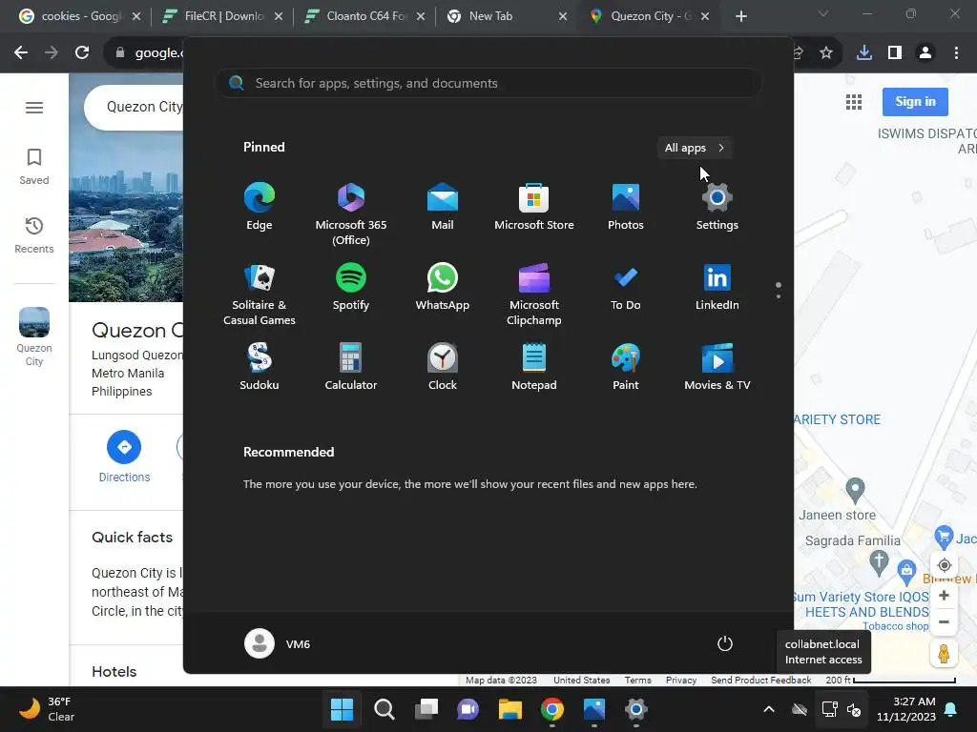The width and height of the screenshot is (977, 732).
Task: Open the VM6 user account menu
Action: [278, 643]
